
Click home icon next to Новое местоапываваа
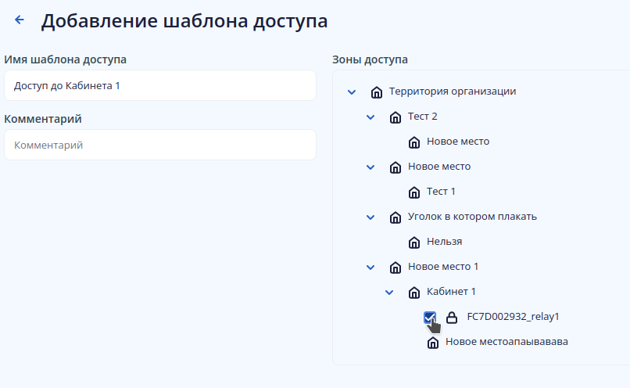(433, 343)
